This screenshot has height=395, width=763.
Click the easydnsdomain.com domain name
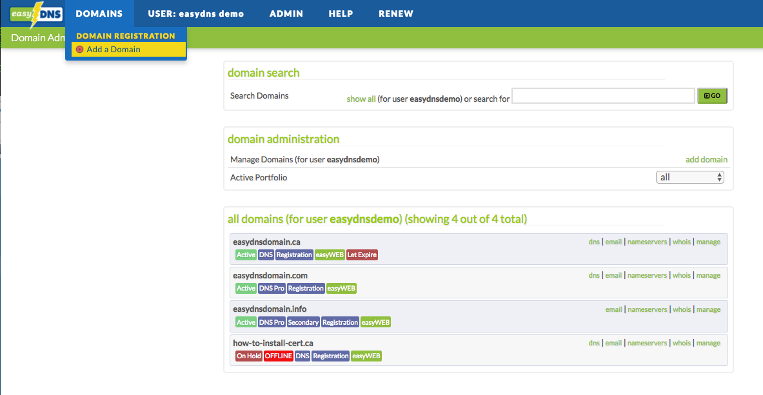point(270,275)
